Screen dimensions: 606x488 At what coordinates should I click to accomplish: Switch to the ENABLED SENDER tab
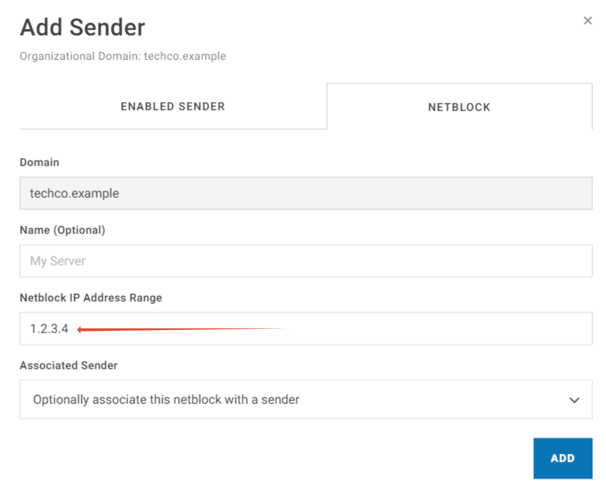[172, 106]
